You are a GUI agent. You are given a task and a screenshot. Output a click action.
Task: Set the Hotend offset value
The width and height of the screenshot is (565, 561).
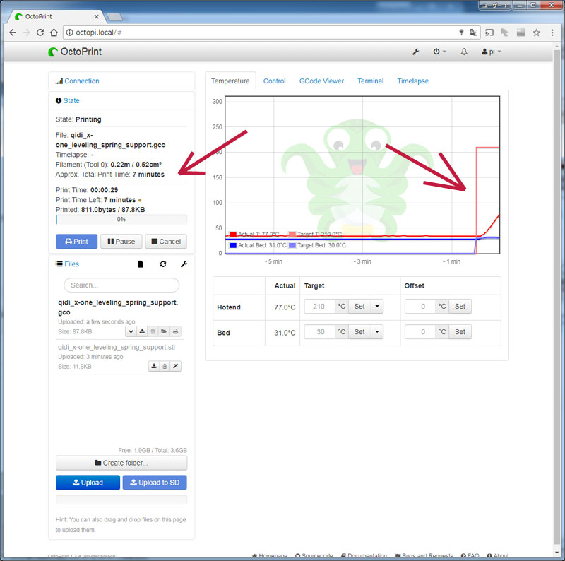[460, 307]
